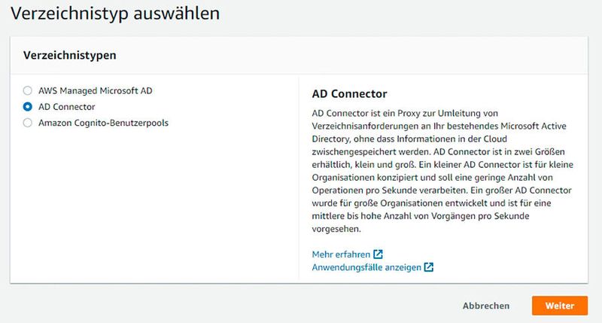This screenshot has height=323, width=602.
Task: Select the AWS Managed Microsoft AD radio button
Action: 28,91
